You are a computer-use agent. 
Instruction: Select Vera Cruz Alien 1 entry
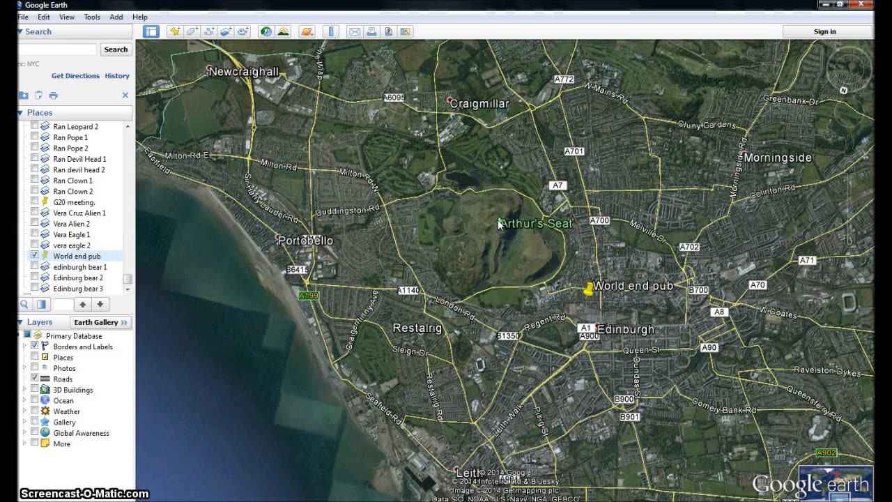click(x=79, y=213)
